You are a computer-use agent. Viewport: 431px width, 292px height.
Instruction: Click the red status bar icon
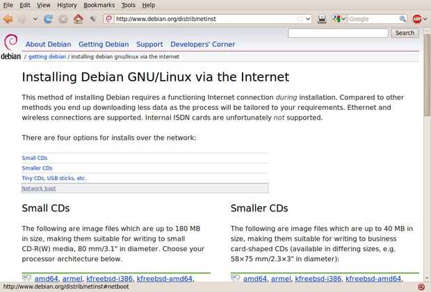pos(421,286)
